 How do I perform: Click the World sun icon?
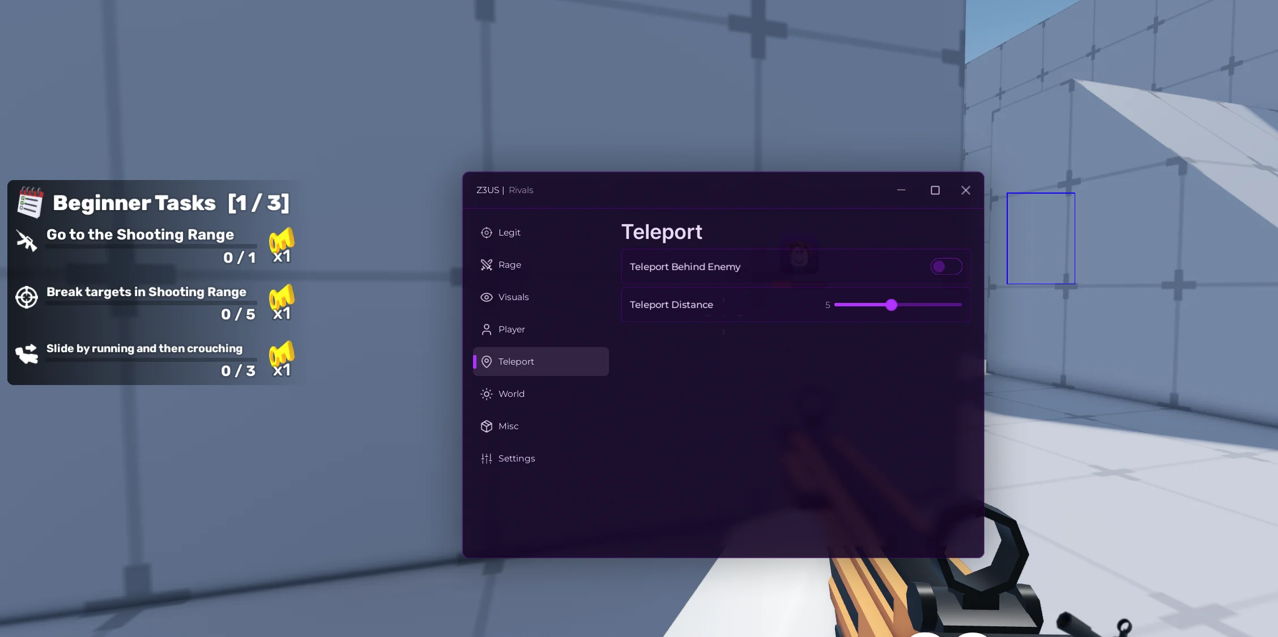tap(486, 394)
